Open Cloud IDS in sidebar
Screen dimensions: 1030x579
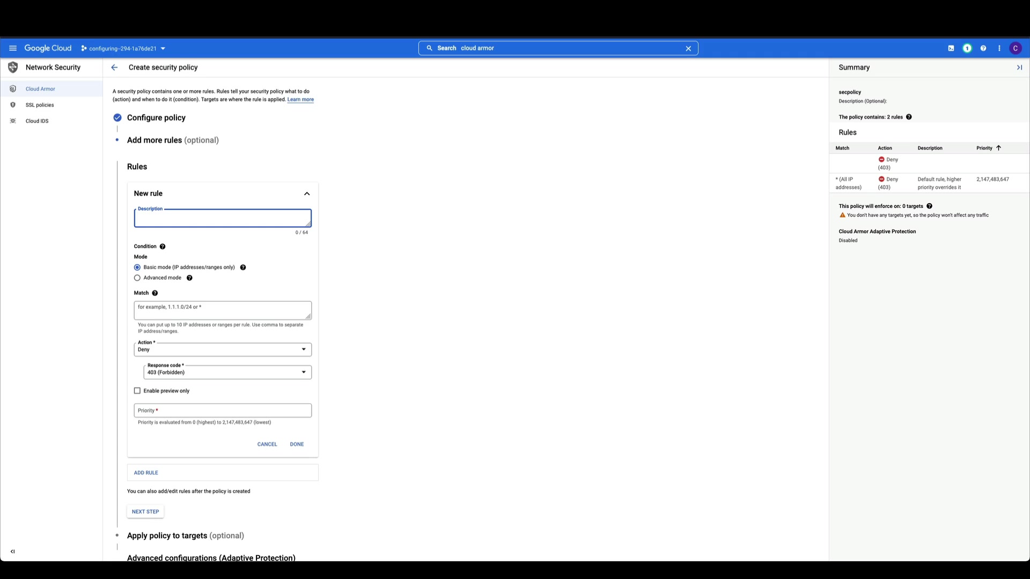click(x=37, y=121)
